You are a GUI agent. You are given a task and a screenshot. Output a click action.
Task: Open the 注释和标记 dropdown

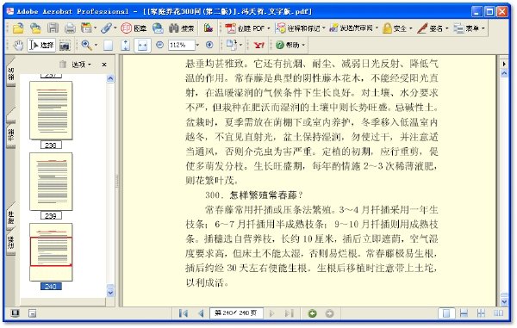301,28
